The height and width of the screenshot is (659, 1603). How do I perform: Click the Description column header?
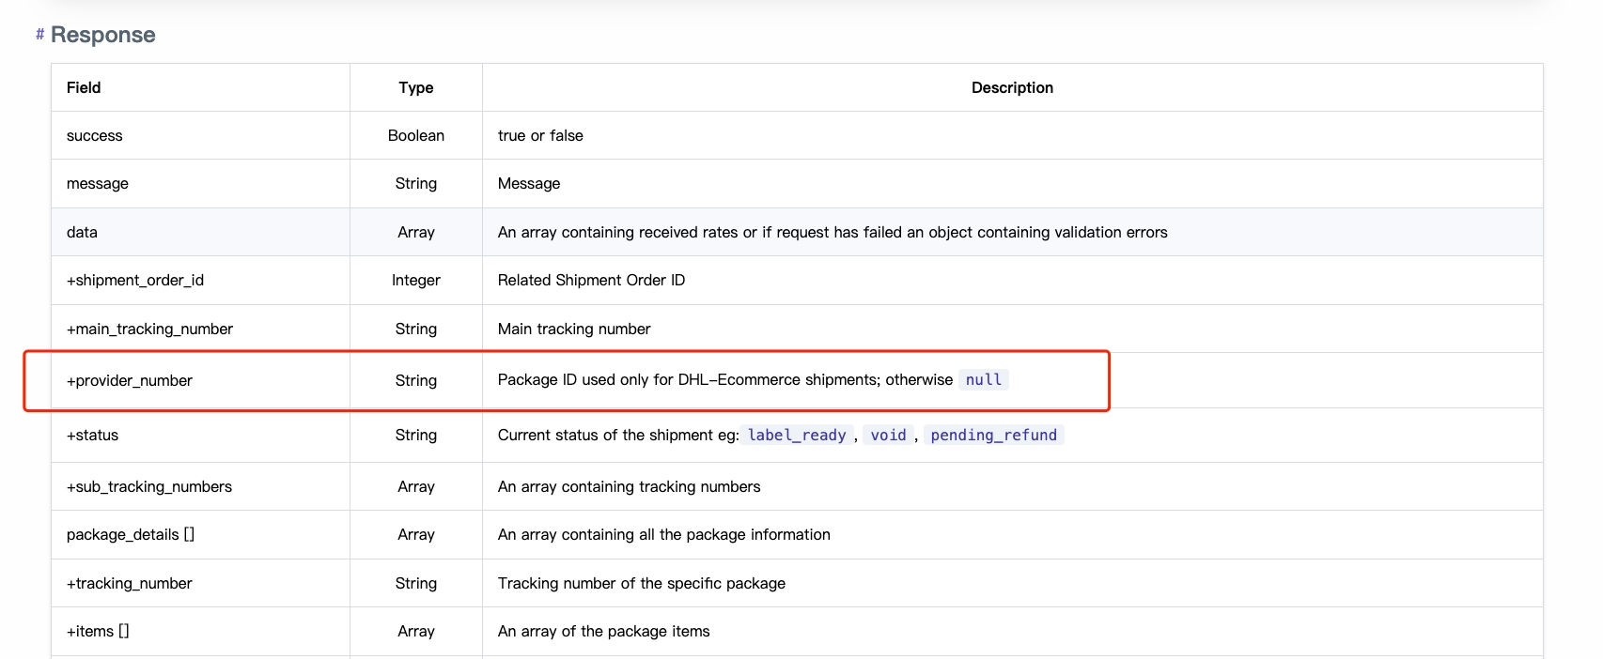(1011, 87)
